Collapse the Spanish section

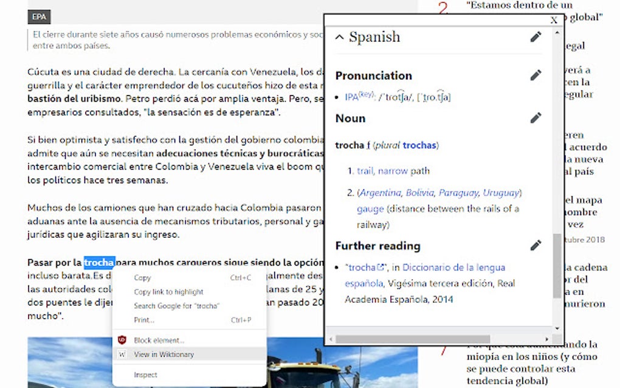tap(339, 37)
